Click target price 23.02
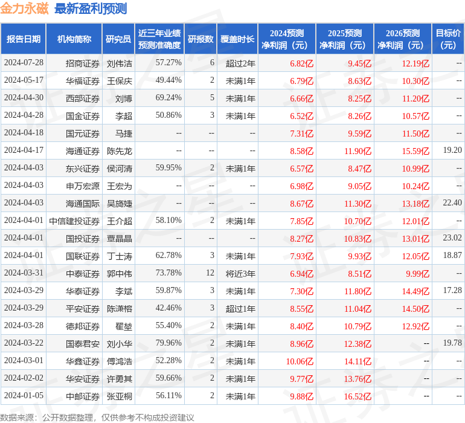 tap(452, 237)
